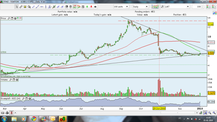Screen dimensions: 217x122
Task: Click the framed zoom icon in bottom bar
Action: 205,113
